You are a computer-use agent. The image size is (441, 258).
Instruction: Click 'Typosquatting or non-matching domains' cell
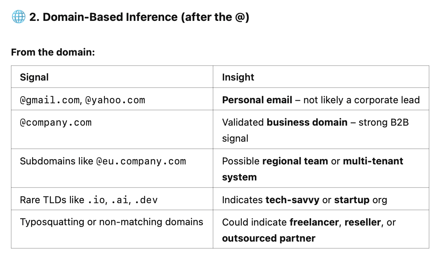click(x=112, y=222)
